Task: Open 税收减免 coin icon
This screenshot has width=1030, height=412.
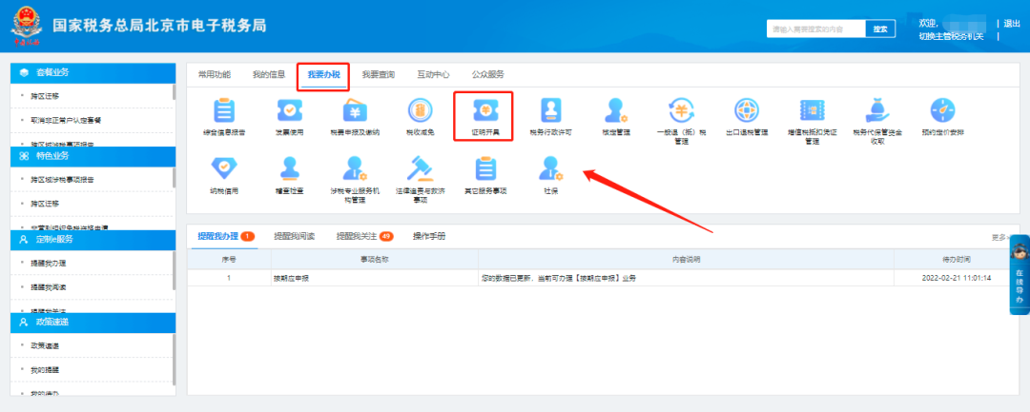Action: [420, 110]
